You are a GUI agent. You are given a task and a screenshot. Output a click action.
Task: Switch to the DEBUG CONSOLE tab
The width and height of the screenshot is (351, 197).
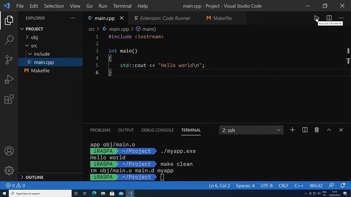point(157,130)
